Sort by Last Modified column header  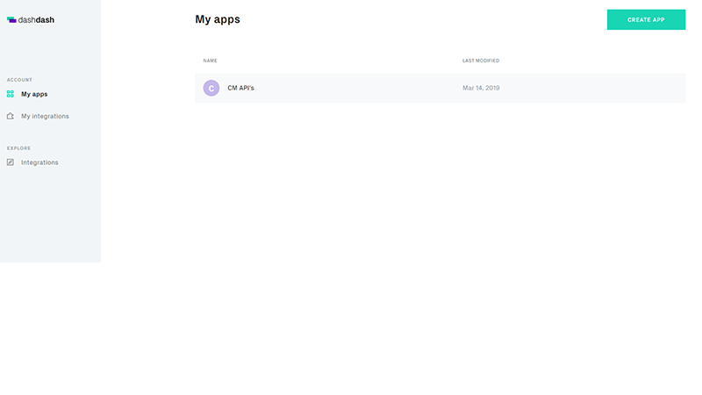point(481,61)
